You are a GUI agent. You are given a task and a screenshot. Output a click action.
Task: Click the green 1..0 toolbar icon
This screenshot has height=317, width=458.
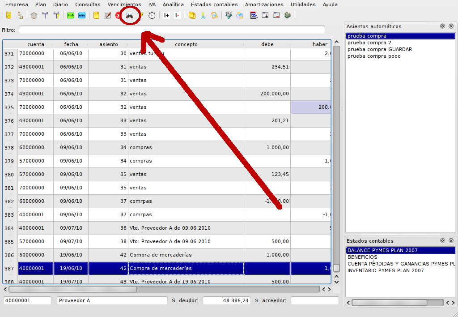point(71,16)
